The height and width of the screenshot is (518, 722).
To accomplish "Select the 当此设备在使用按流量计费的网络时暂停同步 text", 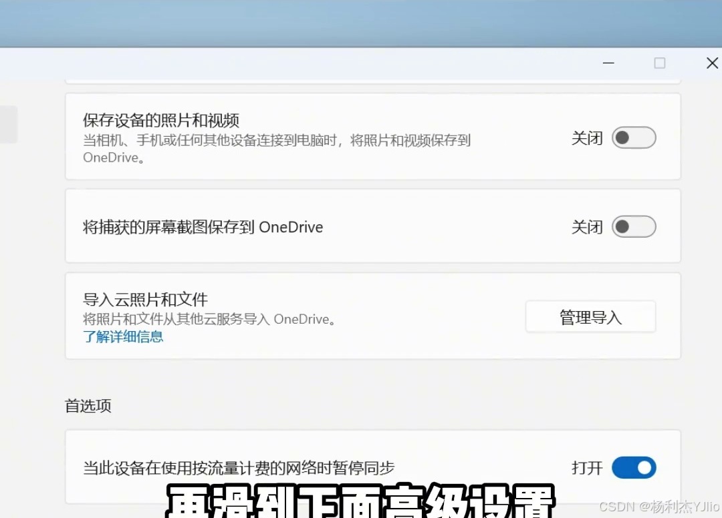I will click(x=239, y=468).
